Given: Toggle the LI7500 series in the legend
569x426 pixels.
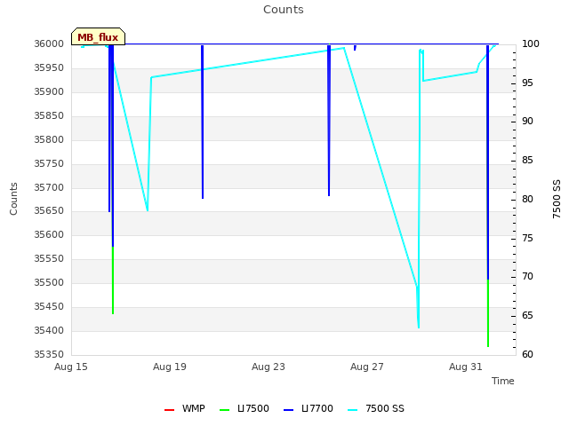Looking at the screenshot, I should [x=244, y=408].
